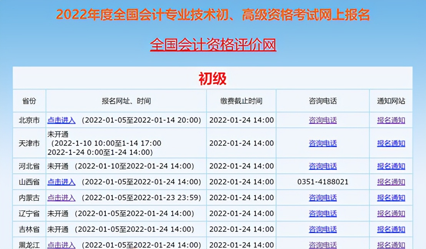The height and width of the screenshot is (249, 426).
Task: Open the 全国会计资格评价网 homepage link
Action: click(213, 45)
